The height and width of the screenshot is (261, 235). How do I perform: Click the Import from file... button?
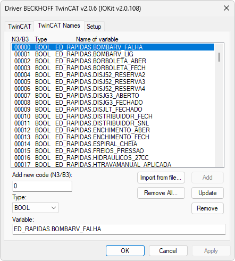(161, 178)
